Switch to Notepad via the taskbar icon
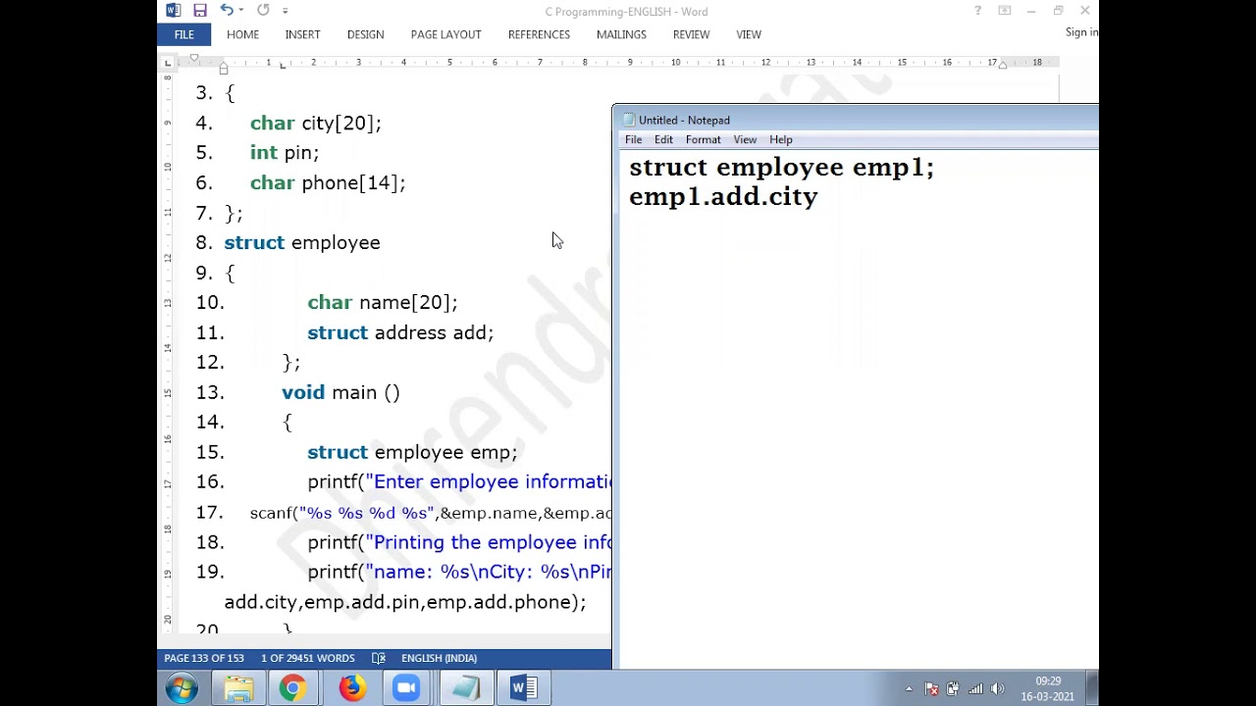 [466, 688]
